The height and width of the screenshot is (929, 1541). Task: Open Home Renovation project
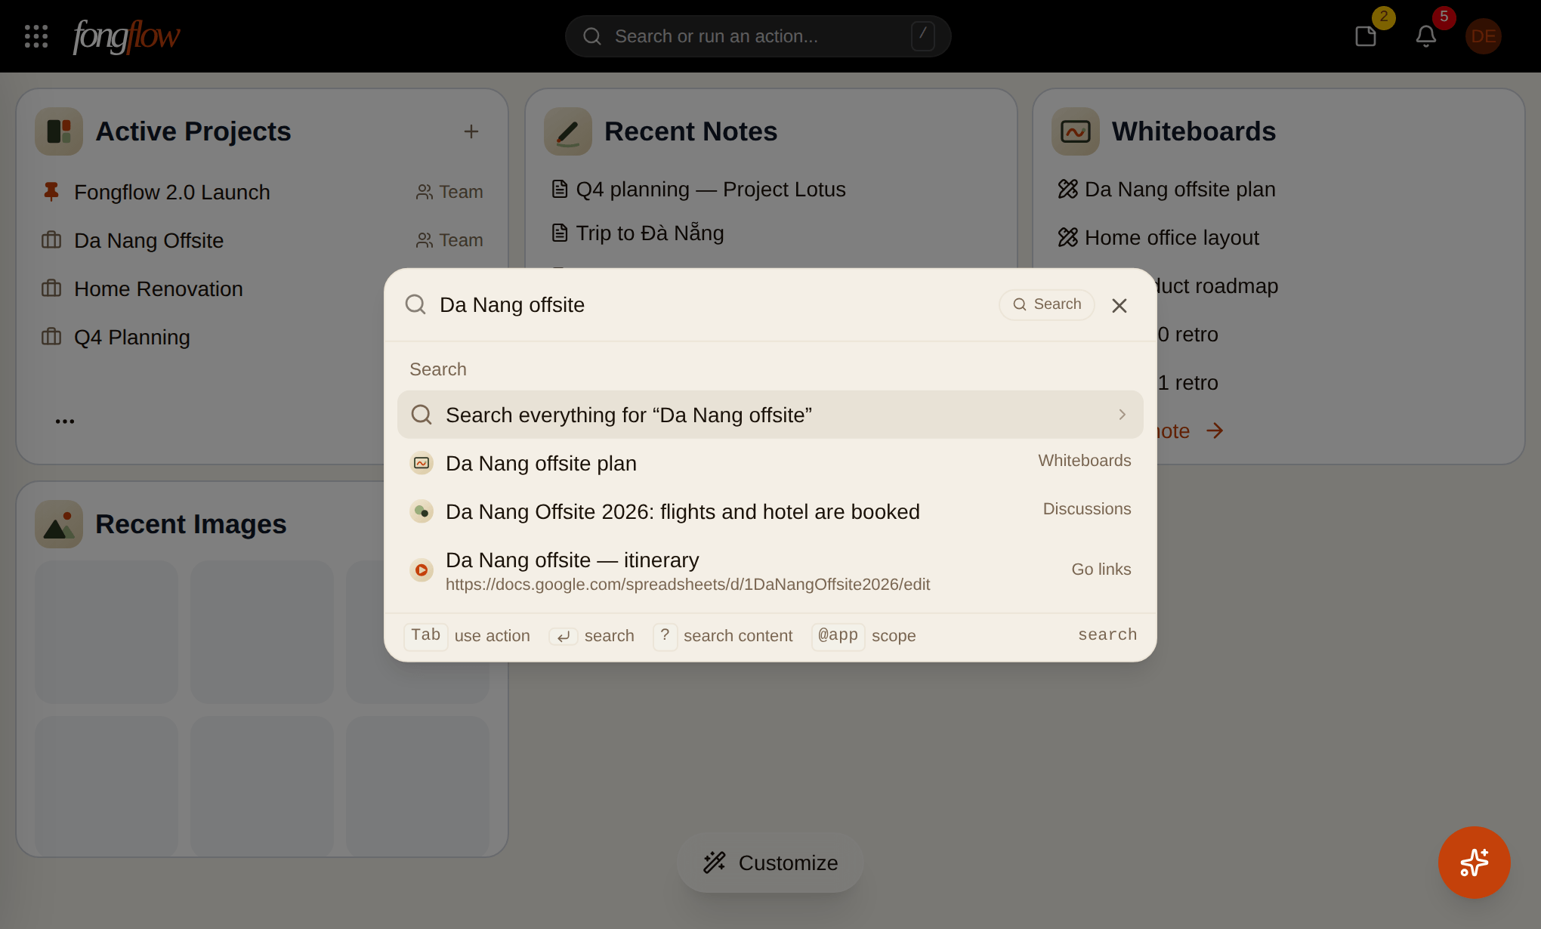click(159, 289)
